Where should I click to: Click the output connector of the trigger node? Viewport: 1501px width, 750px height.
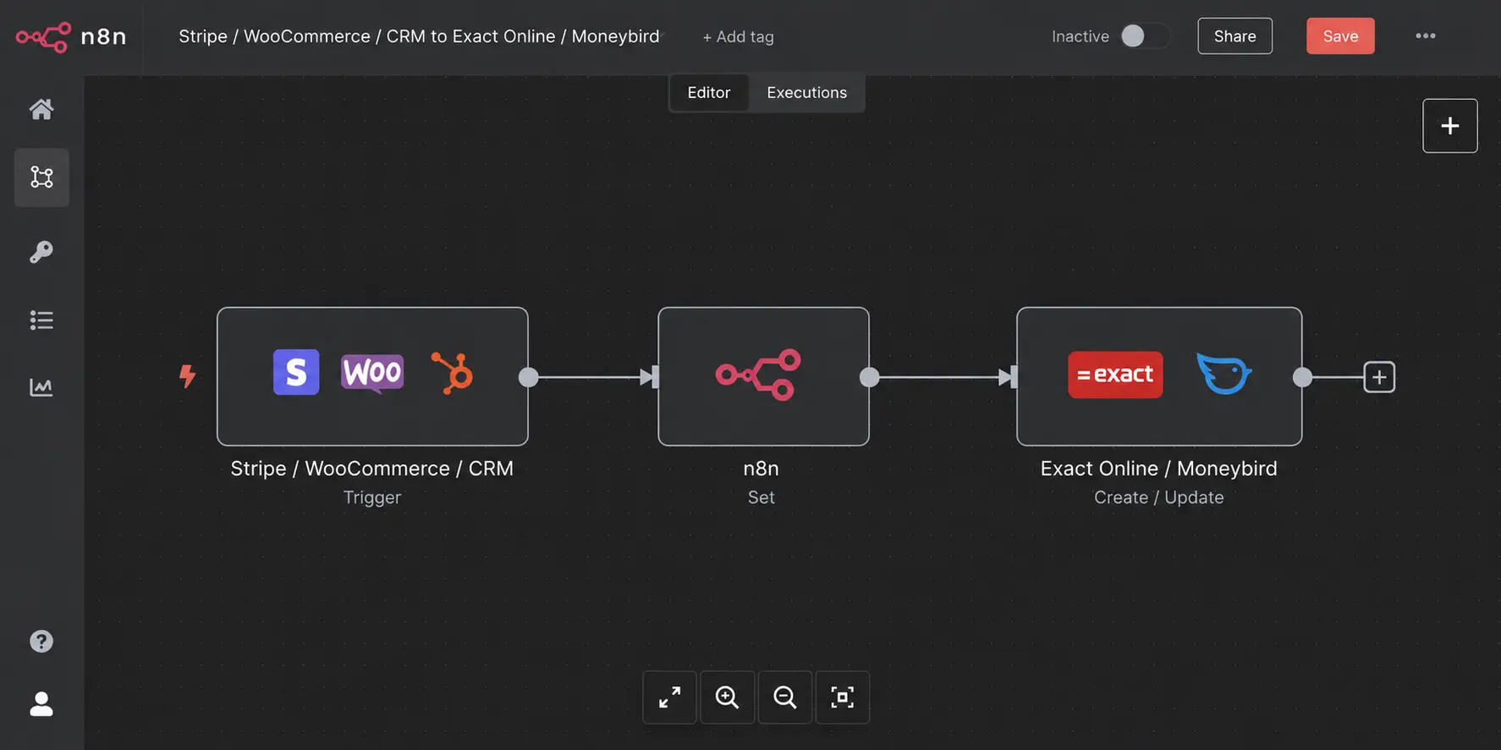pyautogui.click(x=529, y=377)
